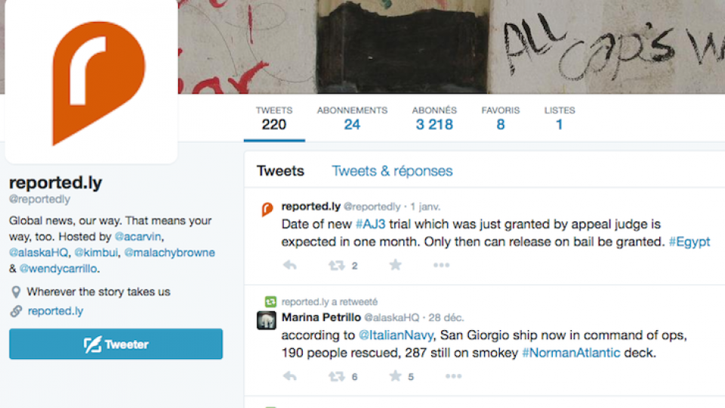Open the #NormanAtlantic hashtag

point(571,353)
